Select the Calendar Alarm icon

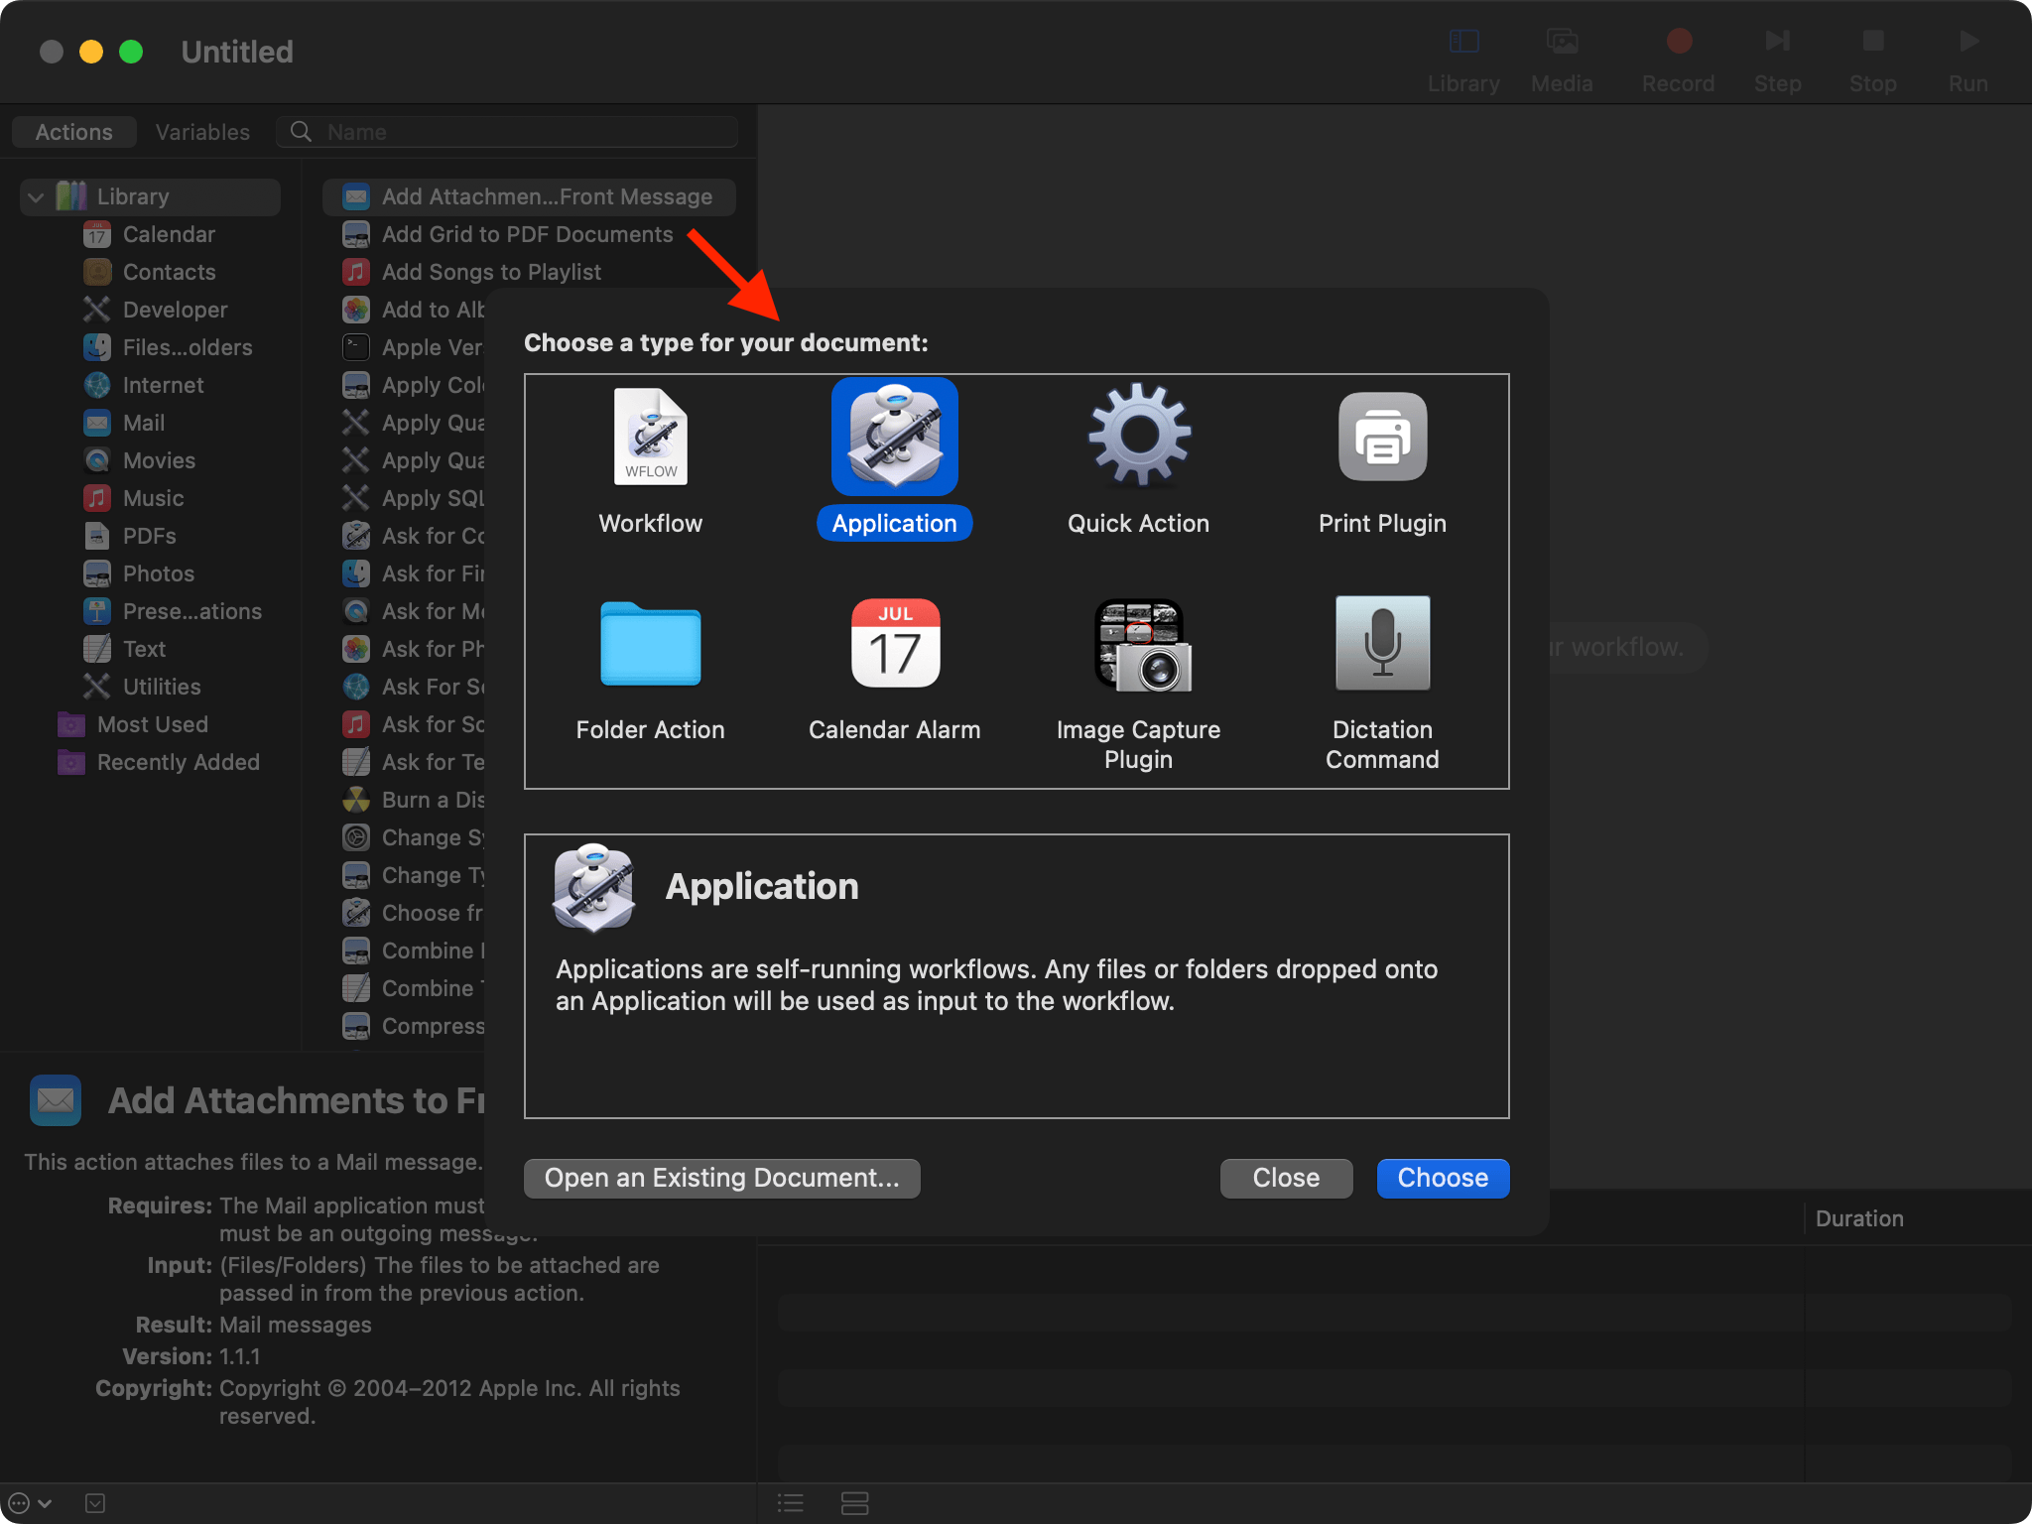pyautogui.click(x=895, y=644)
